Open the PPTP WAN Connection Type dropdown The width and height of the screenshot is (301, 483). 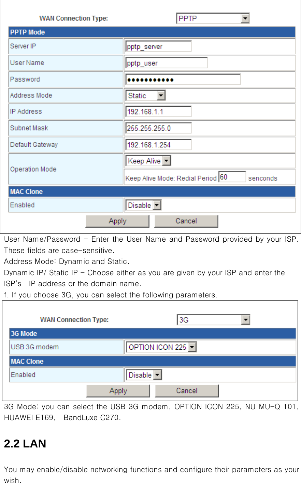tap(213, 18)
